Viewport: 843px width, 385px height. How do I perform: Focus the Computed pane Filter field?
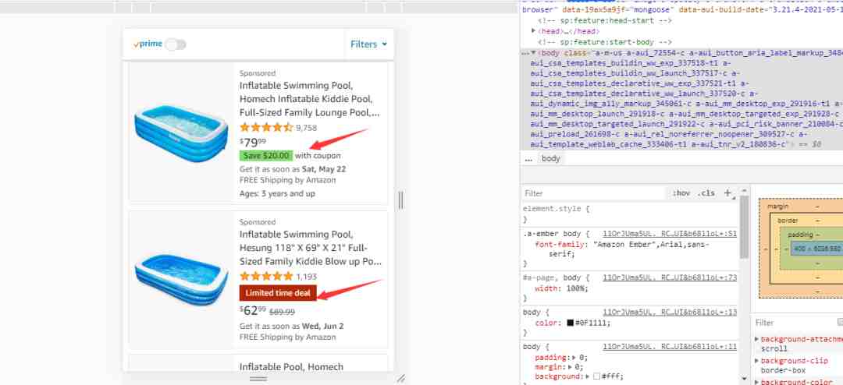(795, 323)
